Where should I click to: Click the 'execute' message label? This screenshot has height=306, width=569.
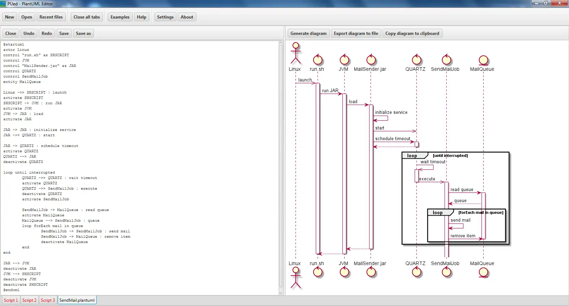point(427,179)
